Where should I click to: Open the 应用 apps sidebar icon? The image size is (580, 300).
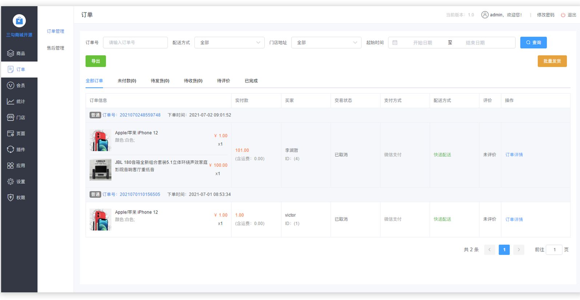click(11, 165)
